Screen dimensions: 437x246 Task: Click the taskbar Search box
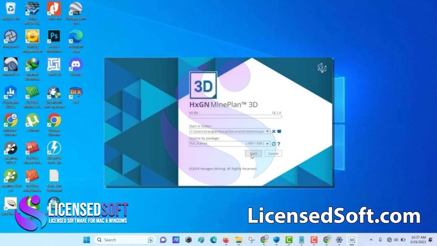[x=125, y=240]
